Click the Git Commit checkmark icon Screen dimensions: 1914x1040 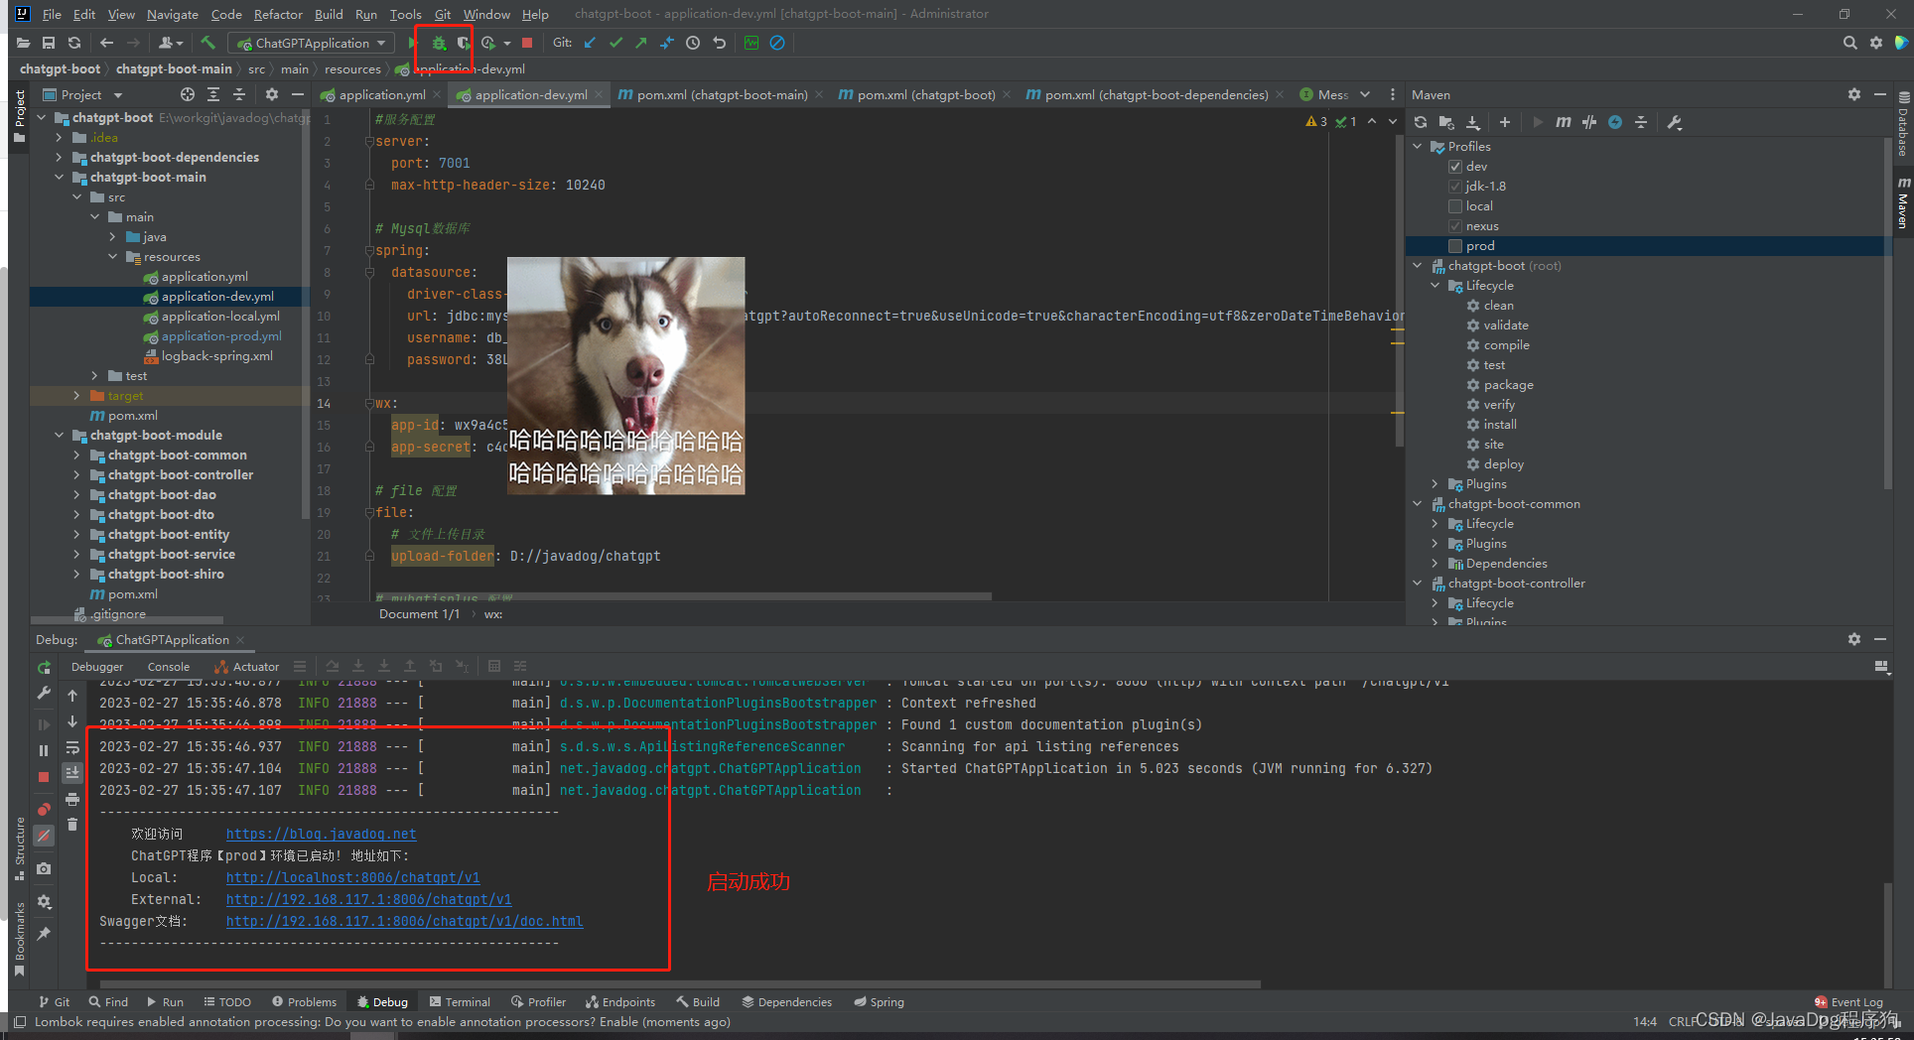point(615,43)
